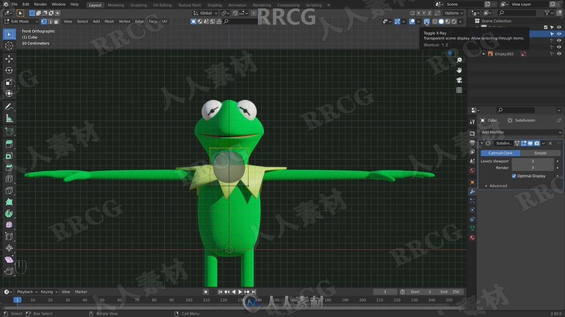565x317 pixels.
Task: Click the Render levels value field
Action: point(533,168)
